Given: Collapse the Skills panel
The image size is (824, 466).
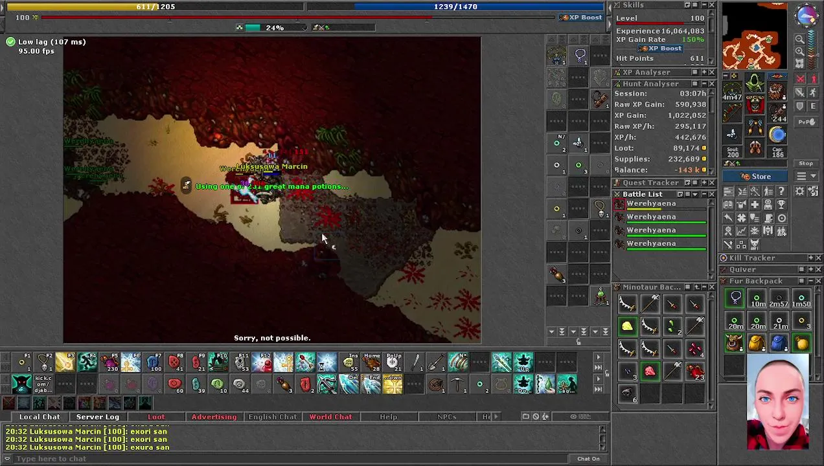Looking at the screenshot, I should click(704, 5).
